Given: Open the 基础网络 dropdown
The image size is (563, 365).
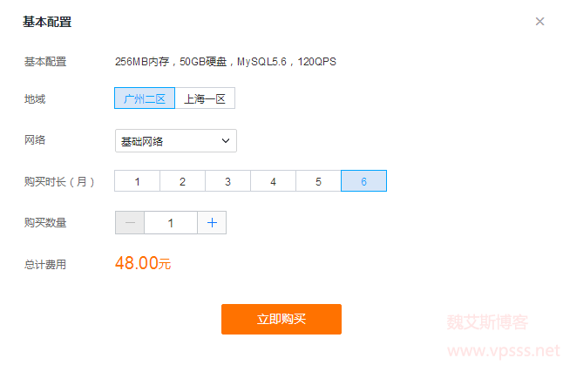Looking at the screenshot, I should point(176,141).
